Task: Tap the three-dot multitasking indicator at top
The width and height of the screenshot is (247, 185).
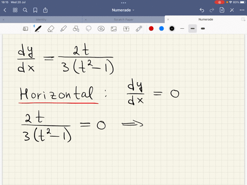Action: coord(123,3)
